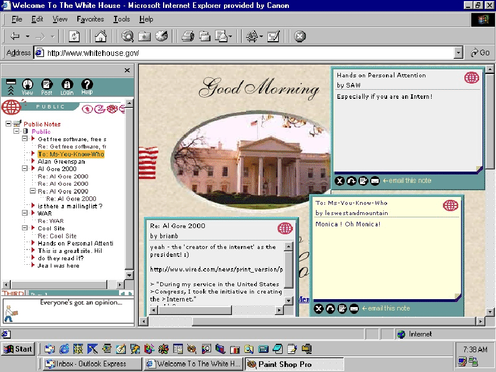The width and height of the screenshot is (496, 372).
Task: Select the 'Alan Greenspan' note in the tree
Action: tap(61, 161)
